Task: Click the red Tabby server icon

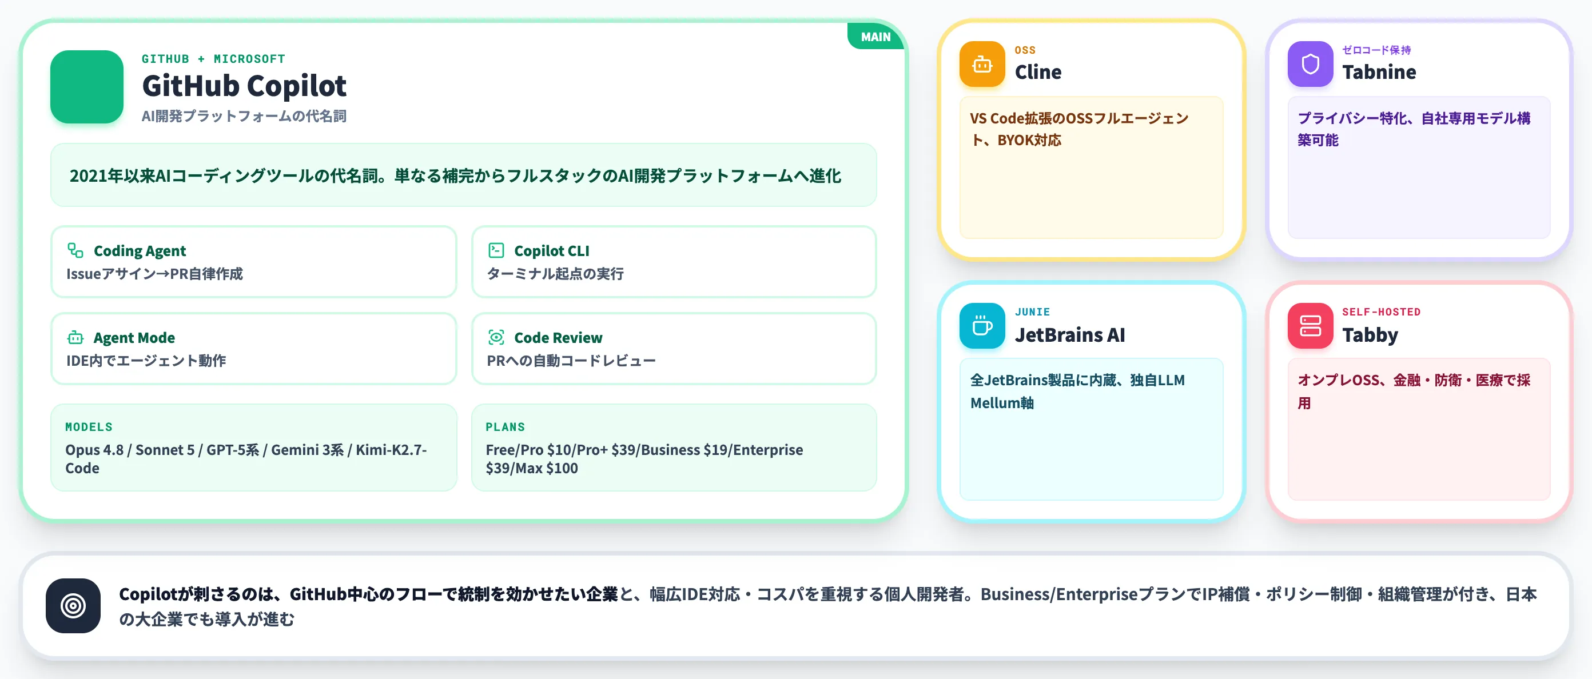Action: 1310,326
